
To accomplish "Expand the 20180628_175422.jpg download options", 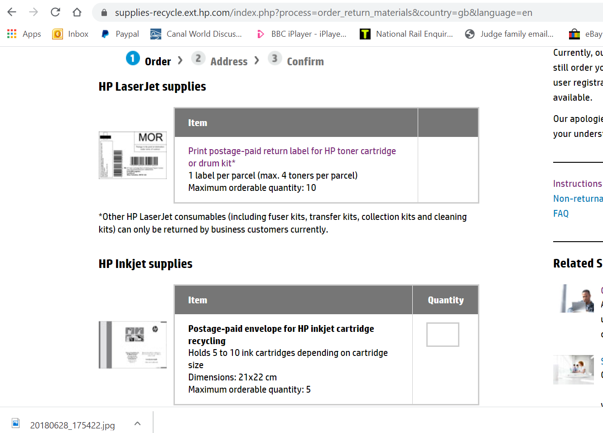I will 138,424.
